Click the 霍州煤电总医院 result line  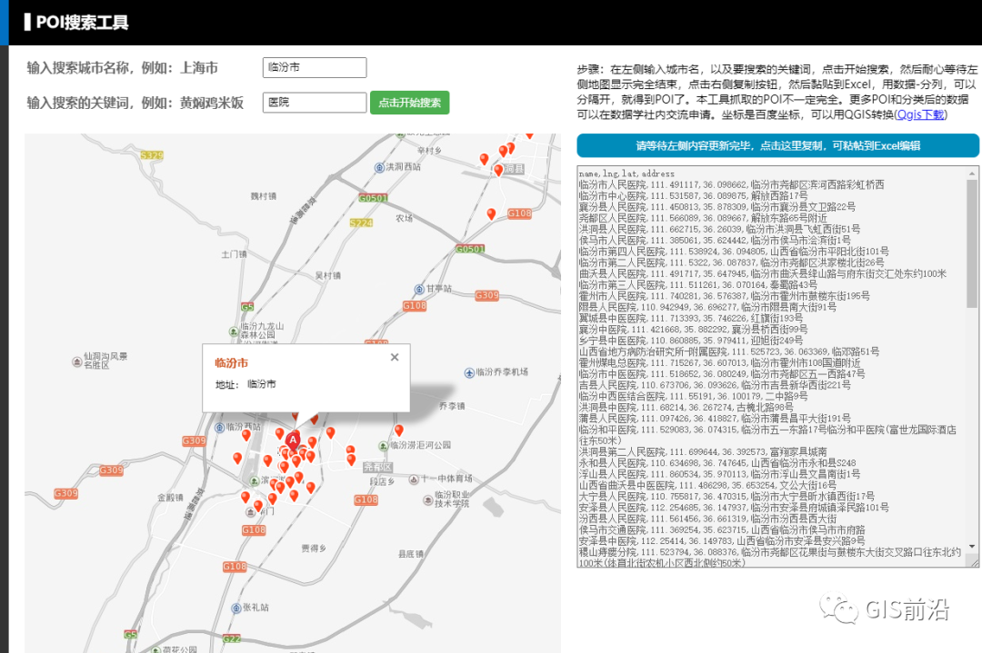click(719, 362)
